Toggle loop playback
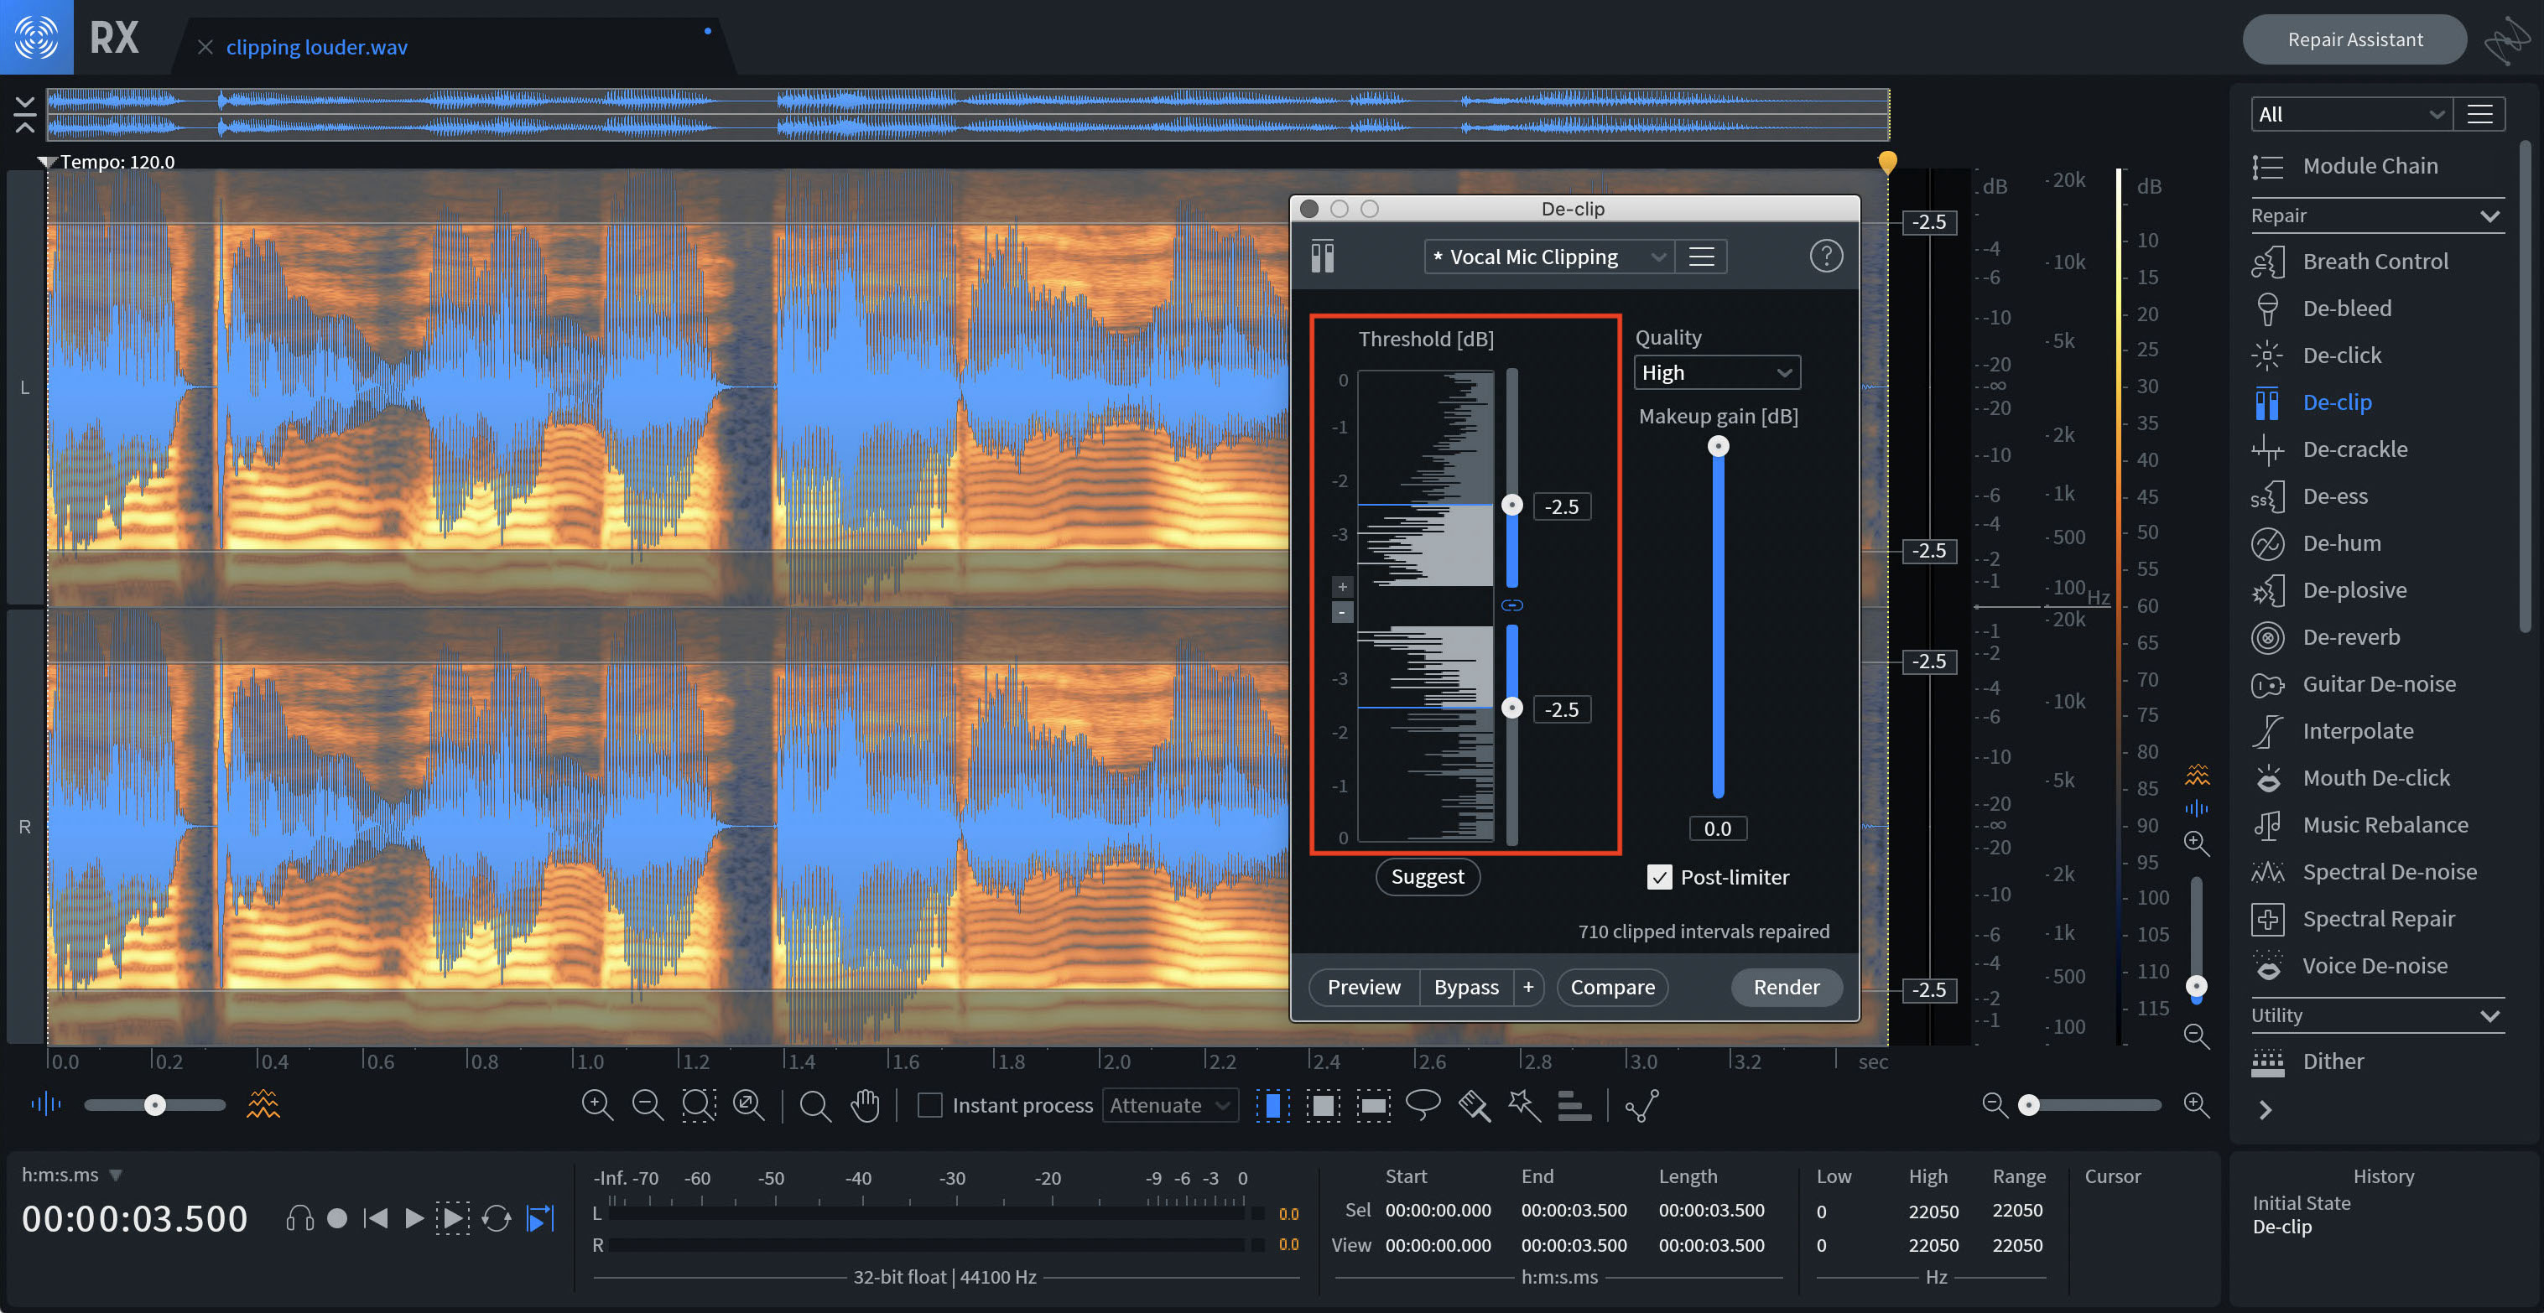2544x1313 pixels. pos(496,1218)
